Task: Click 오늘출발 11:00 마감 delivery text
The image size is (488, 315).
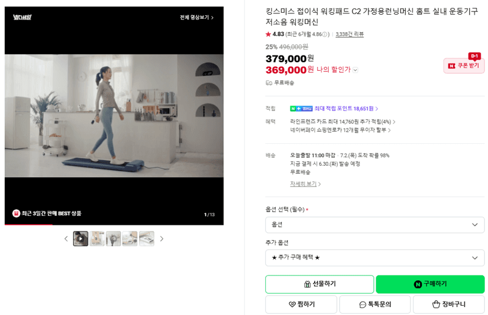Action: (x=312, y=155)
